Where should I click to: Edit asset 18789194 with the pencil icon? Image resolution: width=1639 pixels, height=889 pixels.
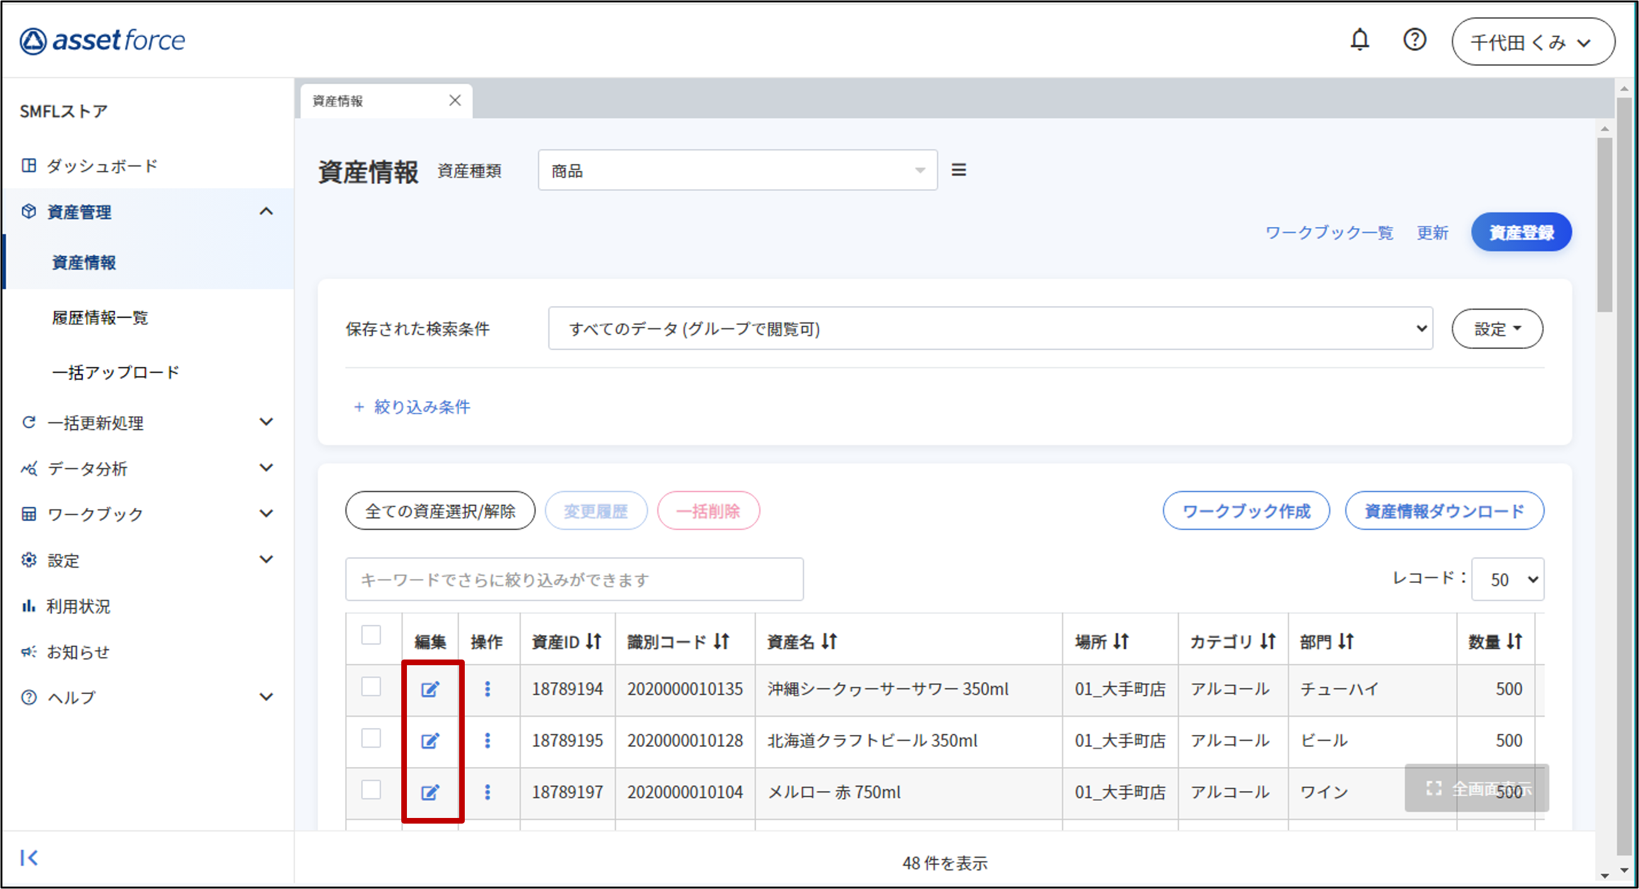(431, 688)
